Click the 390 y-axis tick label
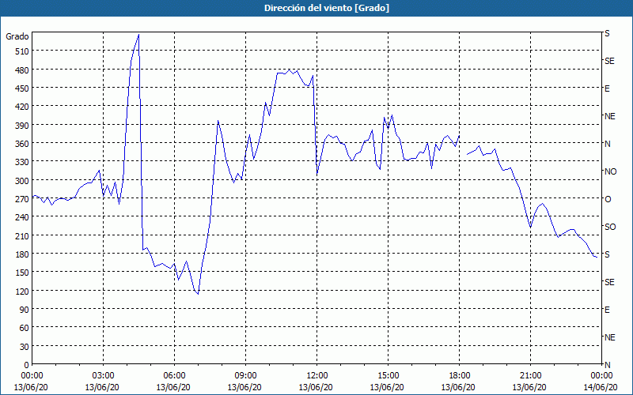 tap(22, 126)
